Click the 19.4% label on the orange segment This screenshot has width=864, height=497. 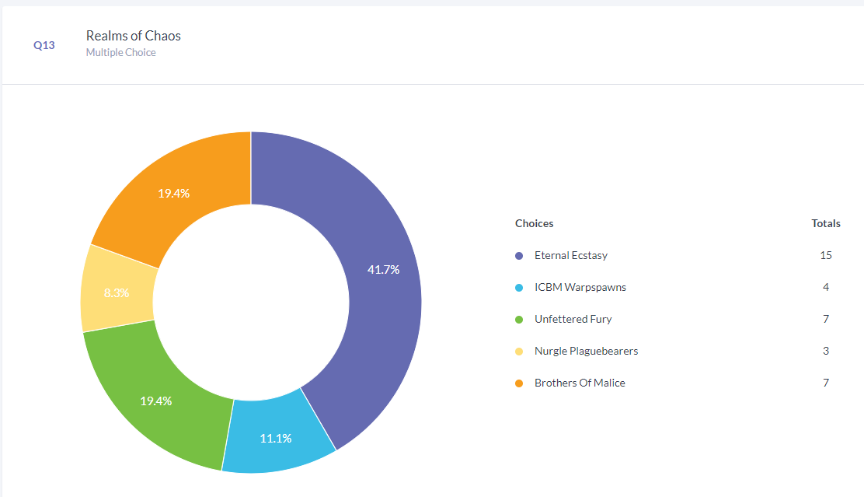173,194
